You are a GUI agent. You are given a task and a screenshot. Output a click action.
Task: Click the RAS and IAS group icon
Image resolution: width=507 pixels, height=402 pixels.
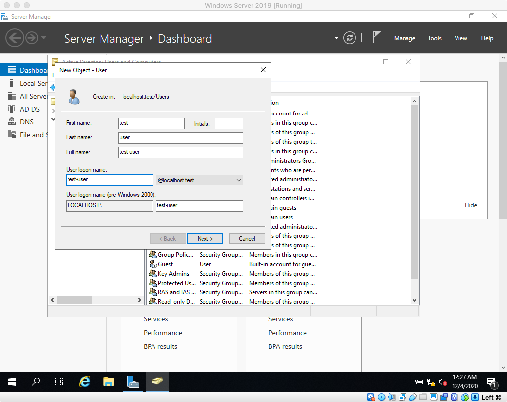point(153,292)
